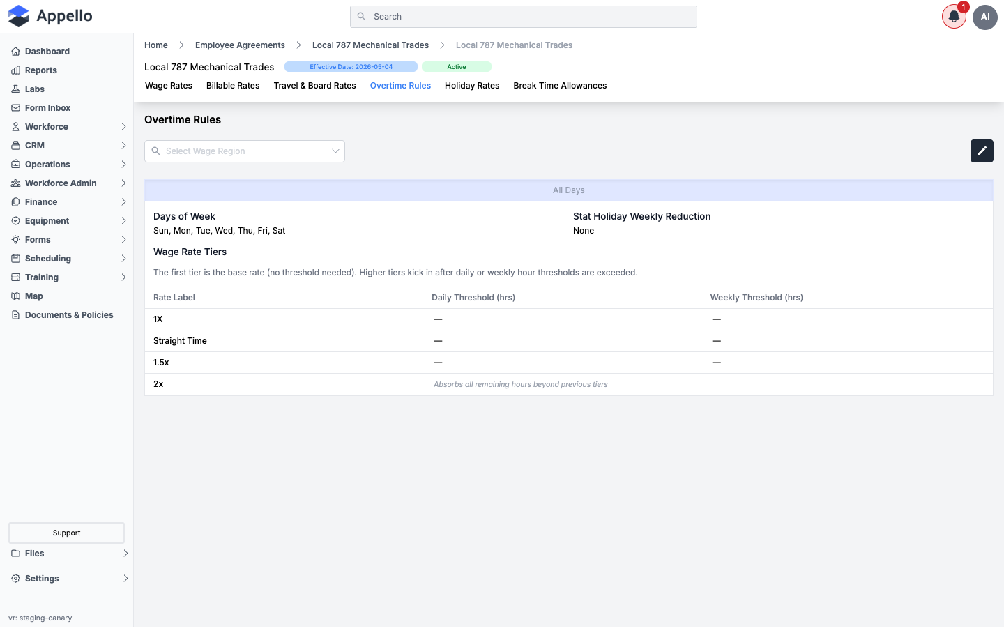
Task: Click the pencil edit button for Overtime Rules
Action: 982,151
